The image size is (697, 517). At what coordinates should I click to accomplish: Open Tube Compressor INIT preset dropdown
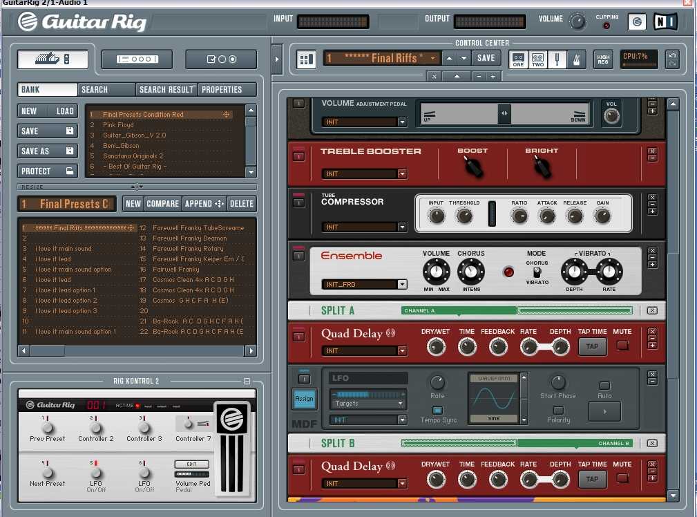tap(402, 227)
